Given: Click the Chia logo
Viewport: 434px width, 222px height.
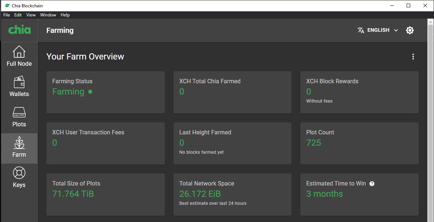Looking at the screenshot, I should point(19,30).
